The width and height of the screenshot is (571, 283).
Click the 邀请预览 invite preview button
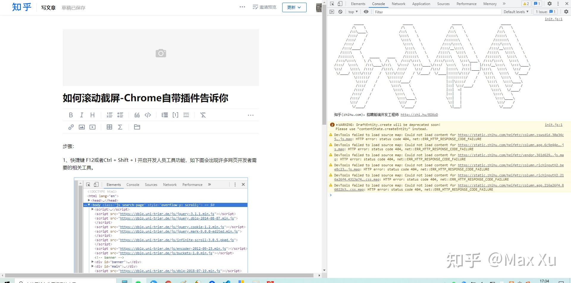tap(264, 7)
